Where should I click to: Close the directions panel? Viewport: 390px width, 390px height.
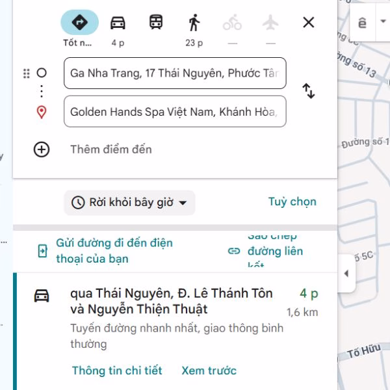point(309,22)
